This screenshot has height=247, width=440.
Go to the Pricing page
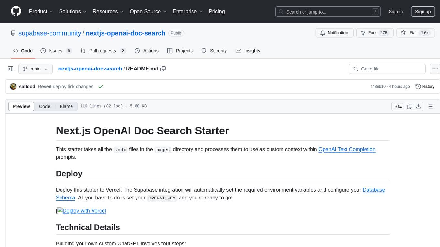click(217, 11)
